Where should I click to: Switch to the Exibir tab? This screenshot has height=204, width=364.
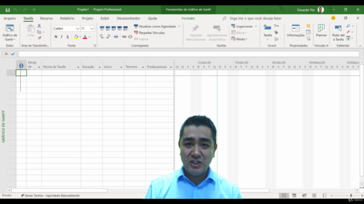[x=105, y=18]
